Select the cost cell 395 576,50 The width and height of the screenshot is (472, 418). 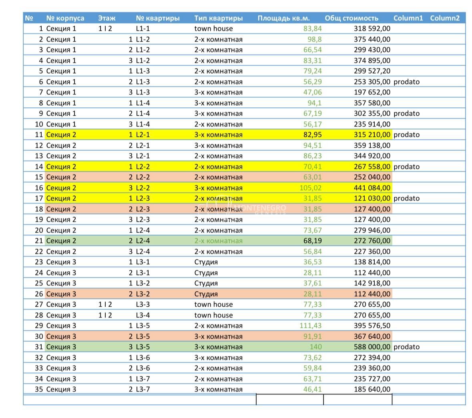point(372,326)
